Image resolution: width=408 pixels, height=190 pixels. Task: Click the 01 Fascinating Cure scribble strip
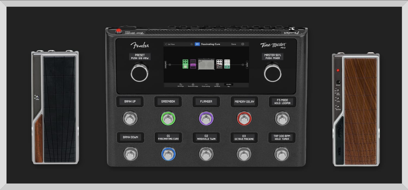click(x=168, y=137)
